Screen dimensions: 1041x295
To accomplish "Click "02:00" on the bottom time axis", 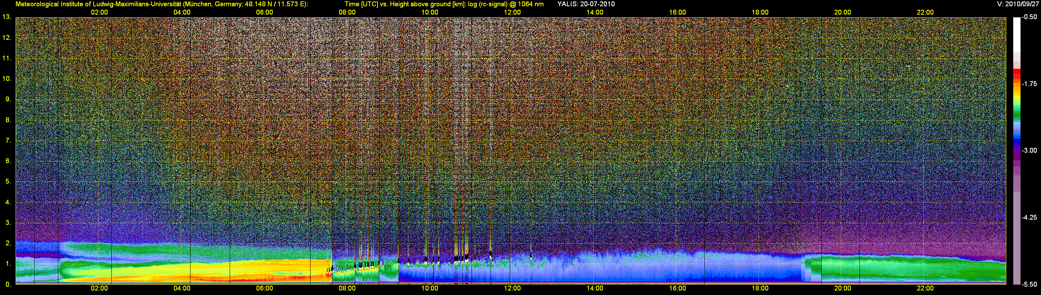I will tap(99, 288).
